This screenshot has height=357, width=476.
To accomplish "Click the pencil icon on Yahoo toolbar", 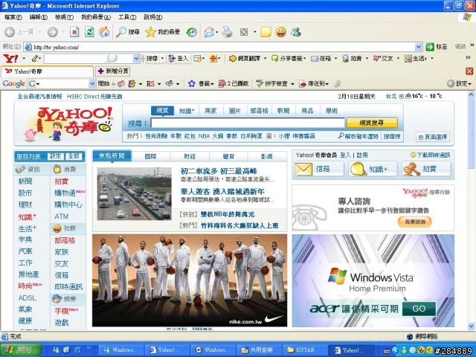I will tap(35, 58).
